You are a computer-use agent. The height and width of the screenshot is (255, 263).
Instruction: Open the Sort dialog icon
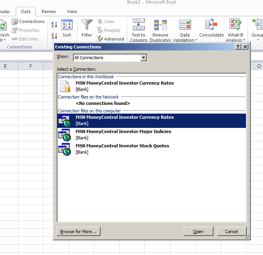pyautogui.click(x=67, y=25)
